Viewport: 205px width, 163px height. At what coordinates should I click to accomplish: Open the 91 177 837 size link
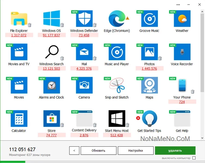point(51,35)
